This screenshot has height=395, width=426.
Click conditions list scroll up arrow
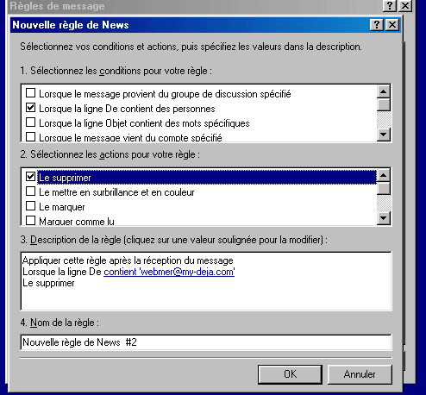click(384, 91)
